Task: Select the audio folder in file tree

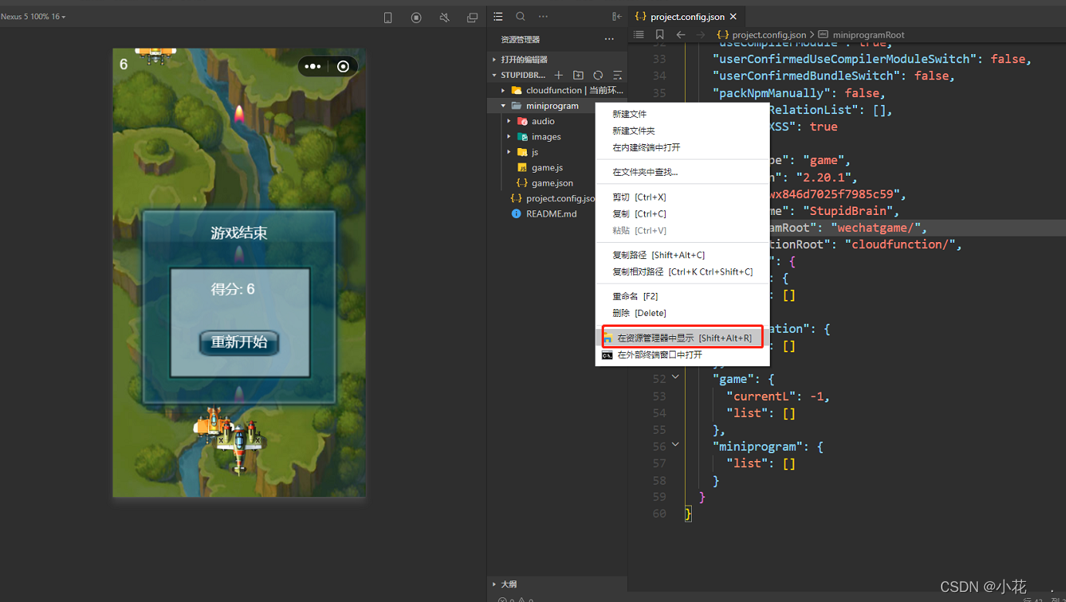Action: click(543, 121)
